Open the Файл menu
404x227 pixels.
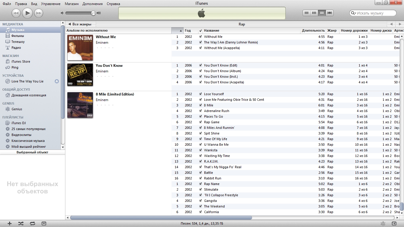click(x=7, y=4)
